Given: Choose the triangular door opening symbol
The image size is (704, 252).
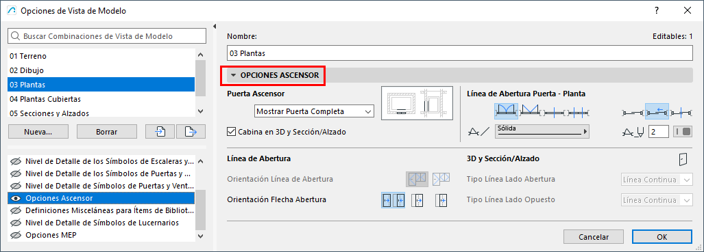Looking at the screenshot, I should 530,111.
